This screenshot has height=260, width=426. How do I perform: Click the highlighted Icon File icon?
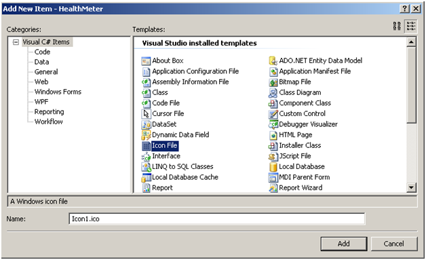pos(146,146)
